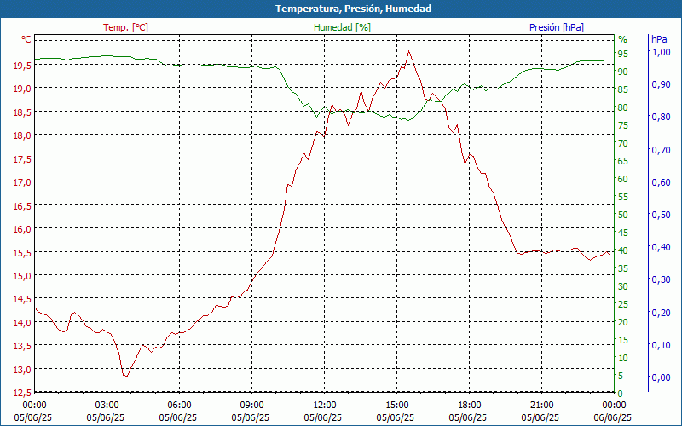Click the 12:00 time label on the x-axis
This screenshot has width=682, height=426.
point(324,406)
